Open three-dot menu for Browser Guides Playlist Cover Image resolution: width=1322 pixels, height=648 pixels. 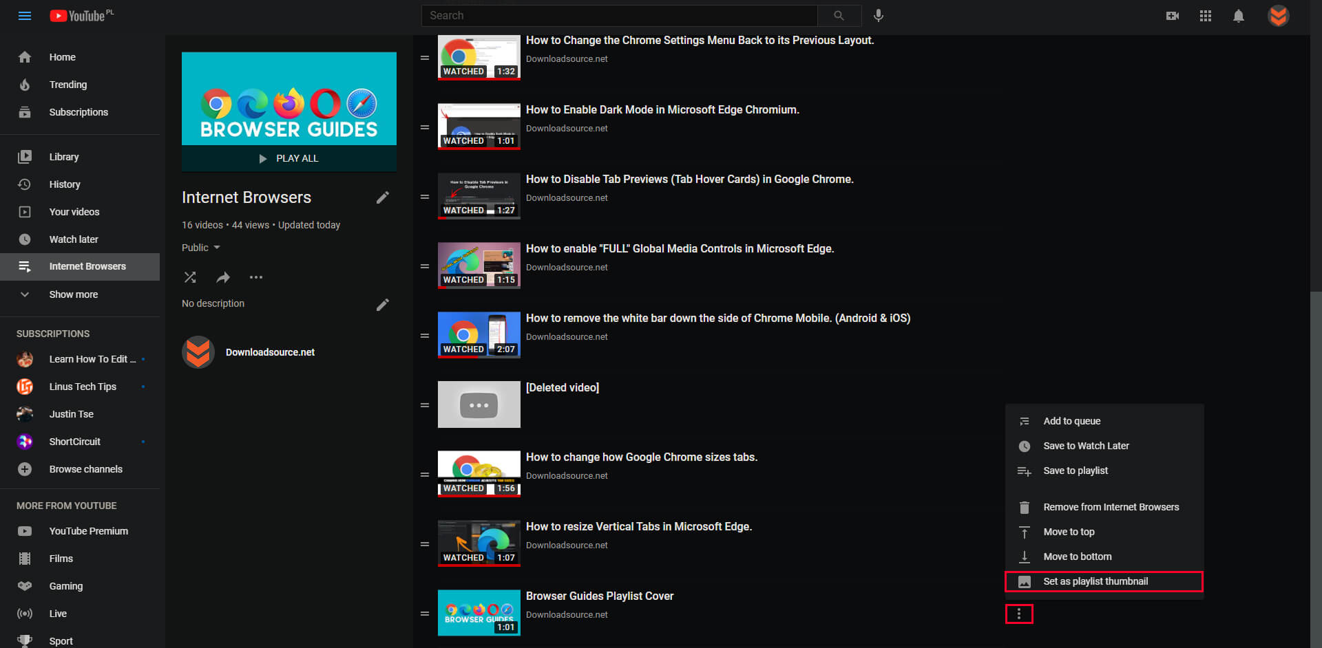(x=1019, y=614)
